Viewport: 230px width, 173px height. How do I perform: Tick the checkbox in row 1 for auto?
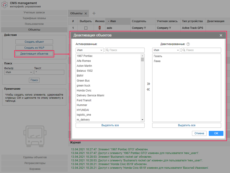(86, 28)
